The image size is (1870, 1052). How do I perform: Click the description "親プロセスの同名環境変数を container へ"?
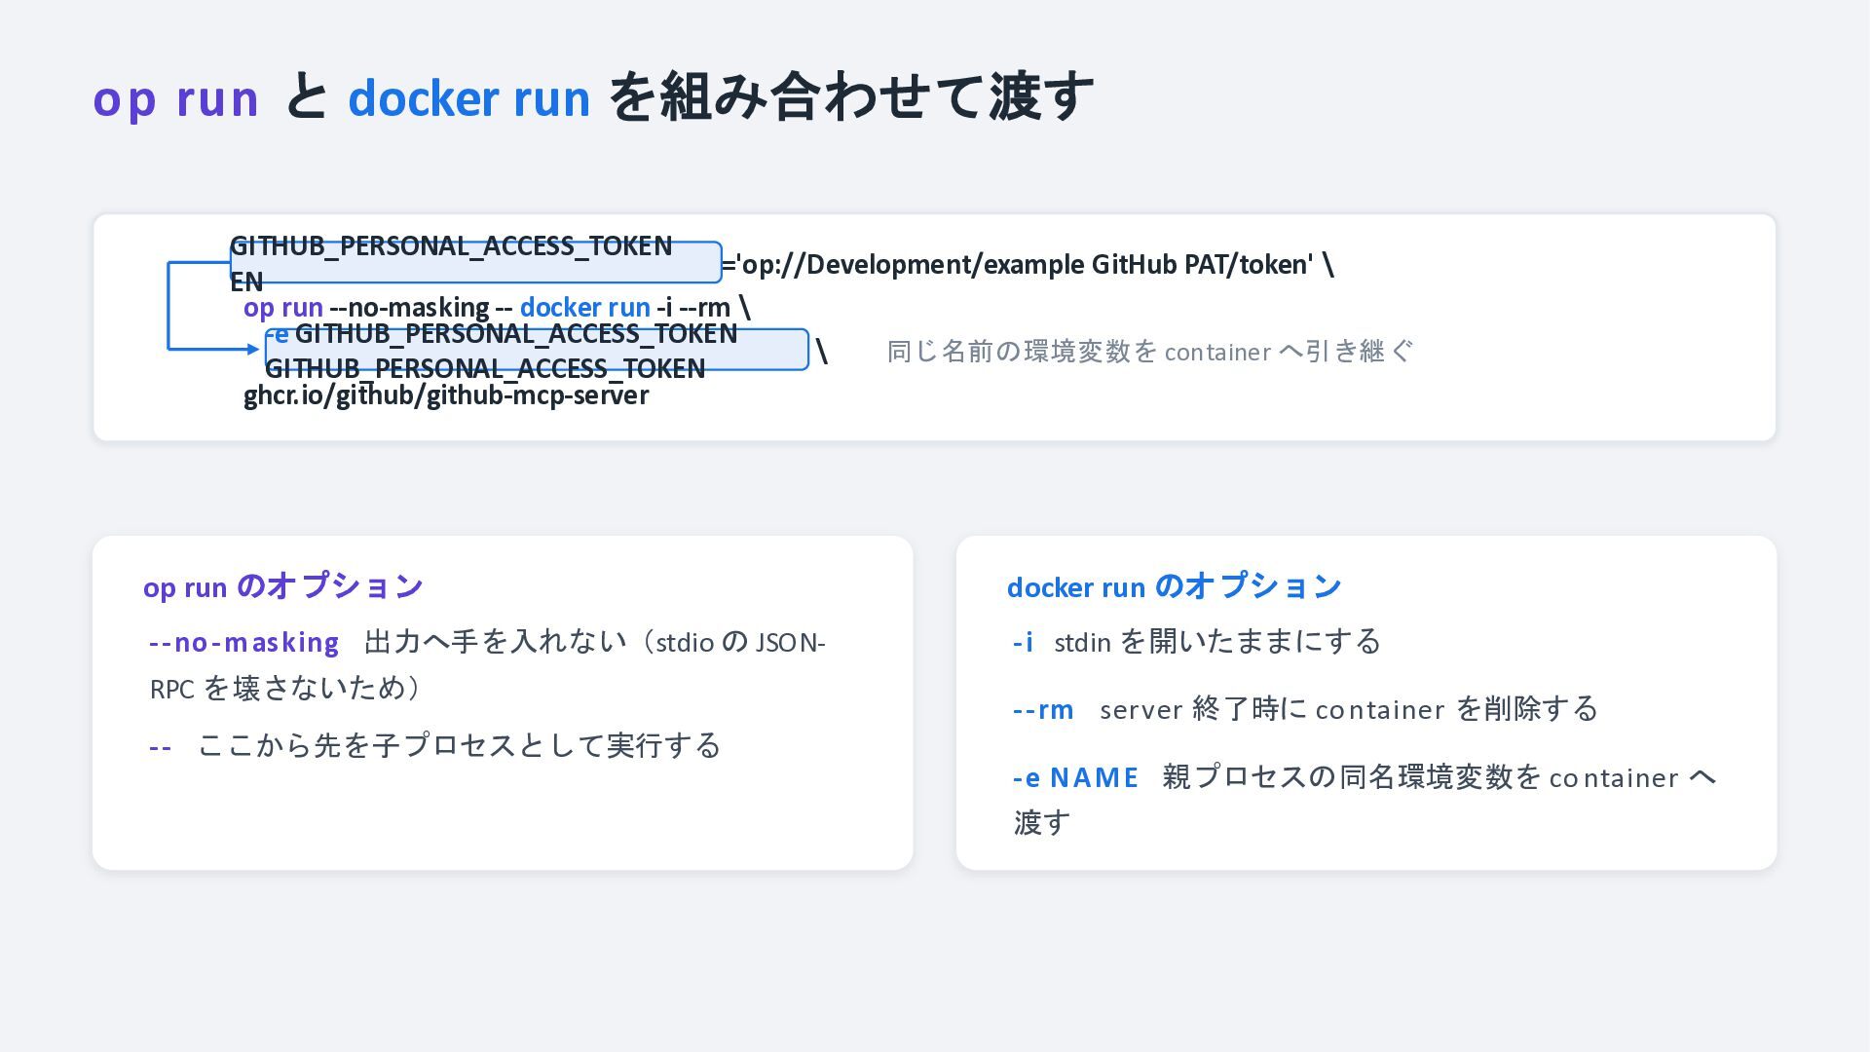1440,777
